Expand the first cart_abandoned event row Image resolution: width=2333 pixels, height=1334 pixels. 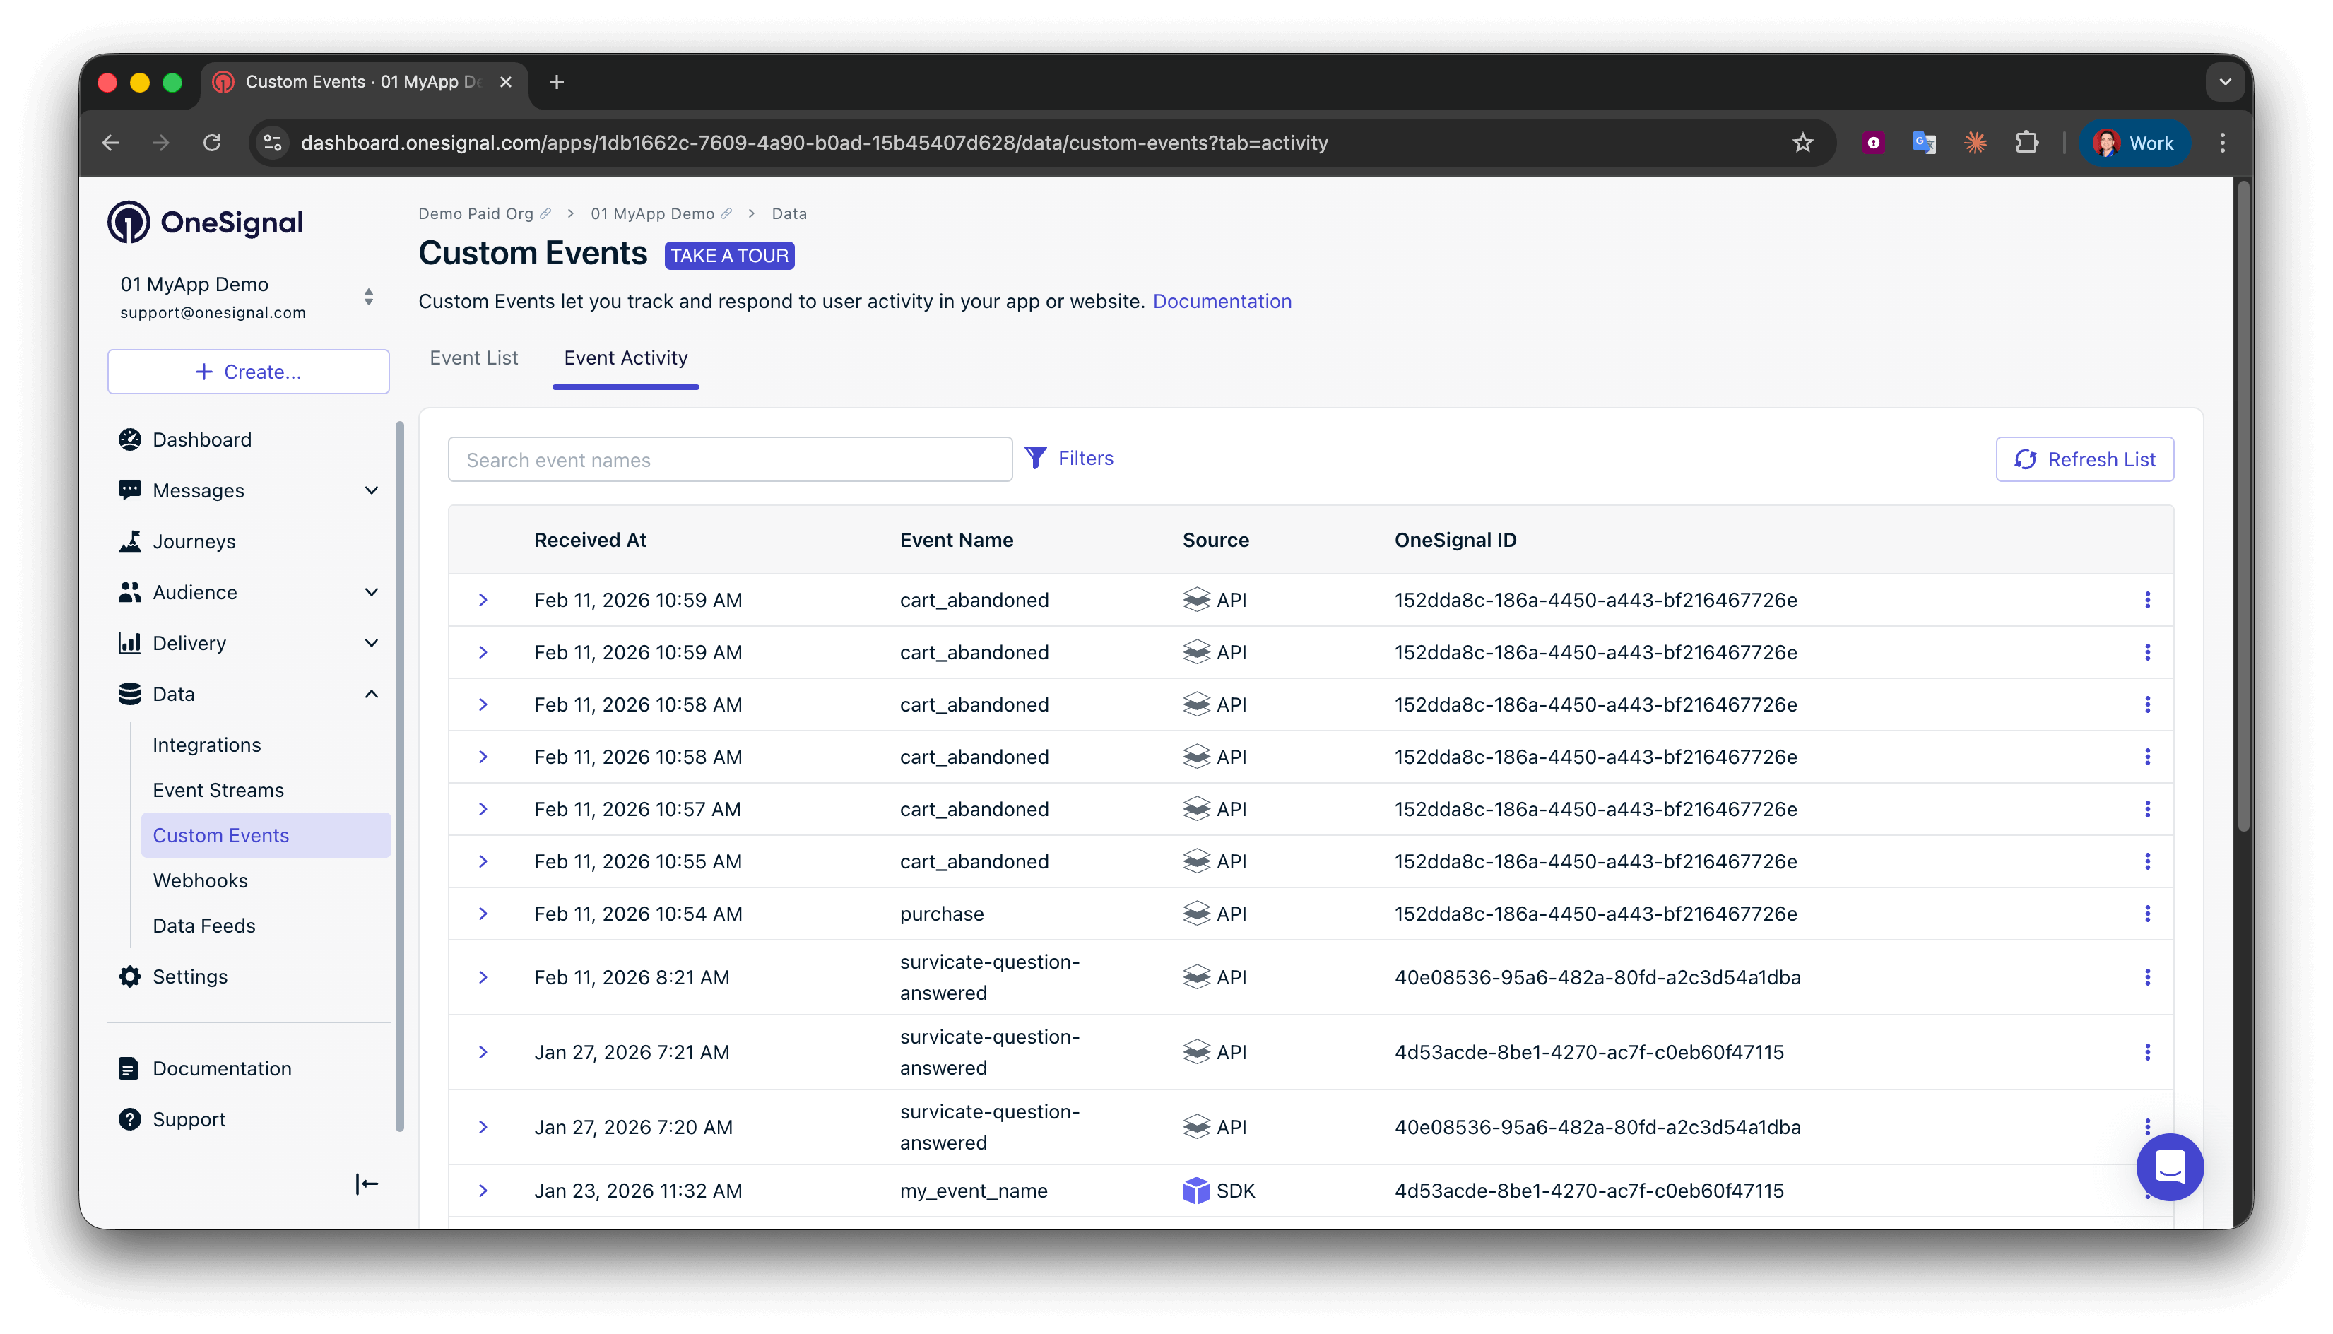[483, 600]
